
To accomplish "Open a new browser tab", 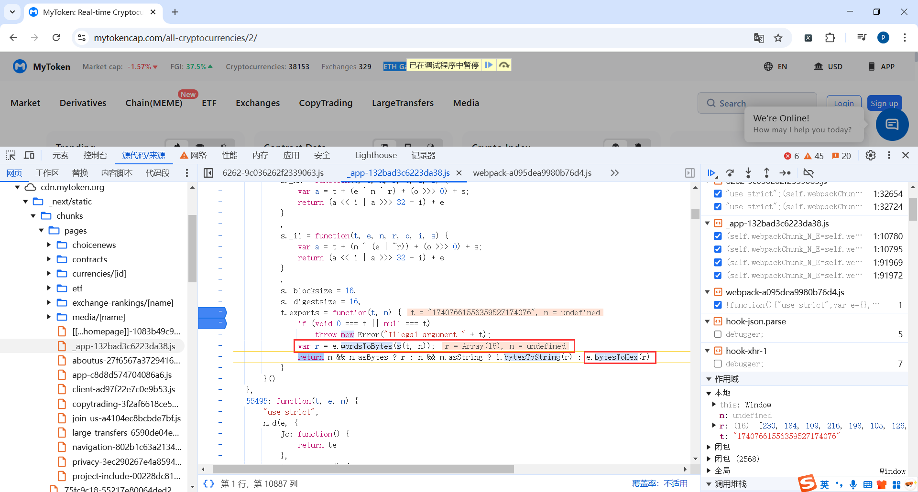I will coord(175,12).
